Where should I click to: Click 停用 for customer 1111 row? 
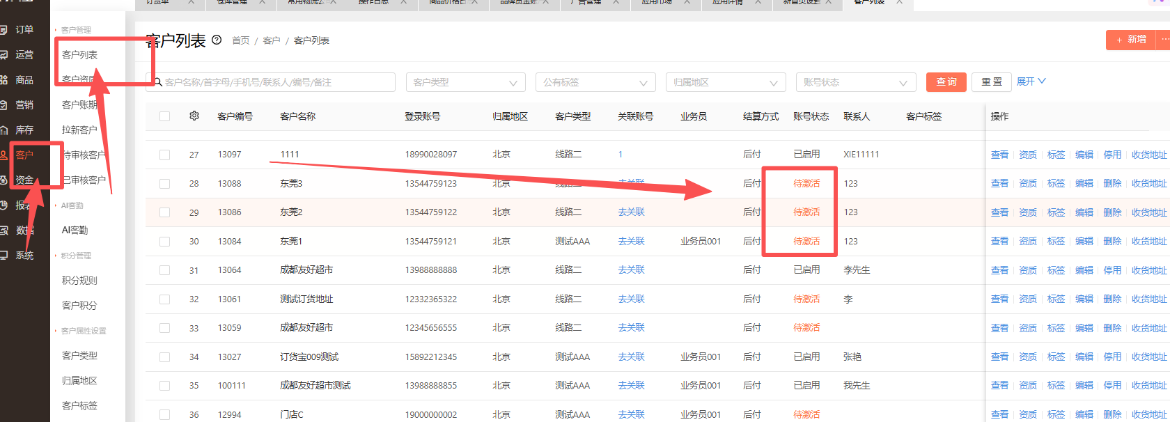point(1112,155)
